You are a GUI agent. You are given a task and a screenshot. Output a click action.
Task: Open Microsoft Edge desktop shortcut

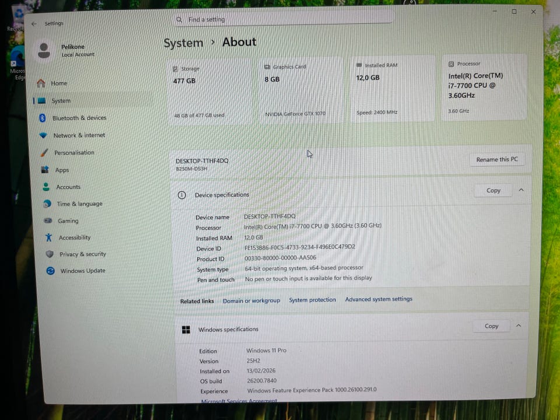(x=17, y=64)
